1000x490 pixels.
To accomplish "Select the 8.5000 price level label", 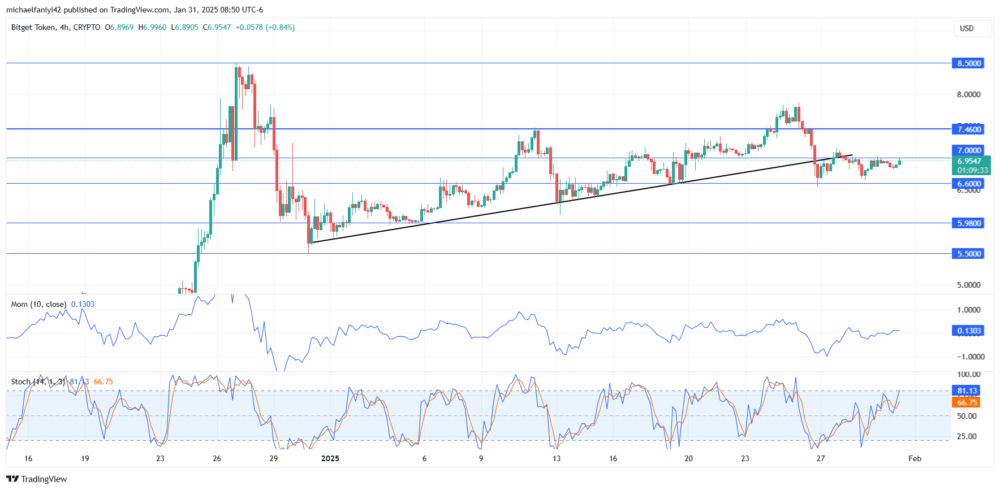I will click(968, 63).
